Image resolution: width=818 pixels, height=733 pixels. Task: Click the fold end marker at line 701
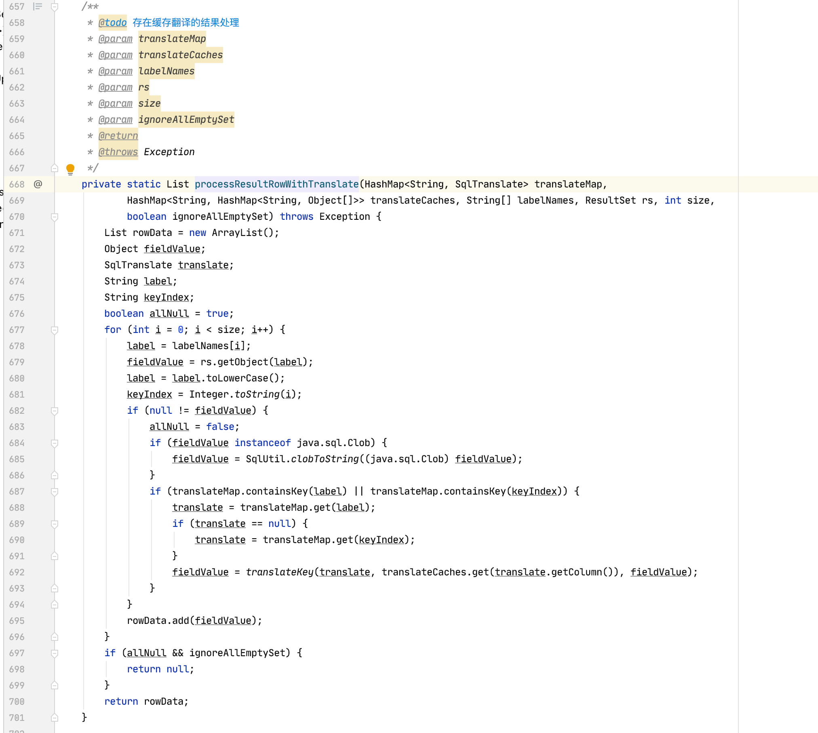[x=55, y=718]
